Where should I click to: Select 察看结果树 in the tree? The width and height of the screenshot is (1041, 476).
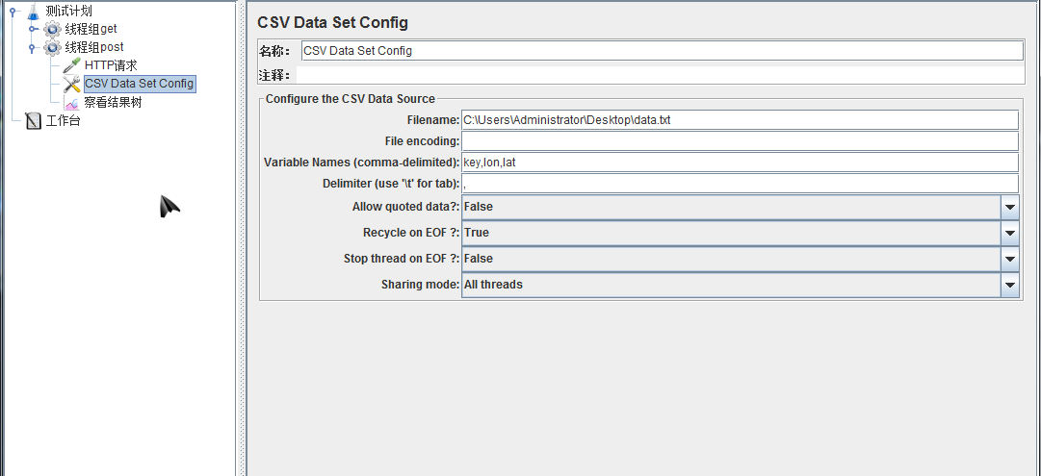coord(113,103)
